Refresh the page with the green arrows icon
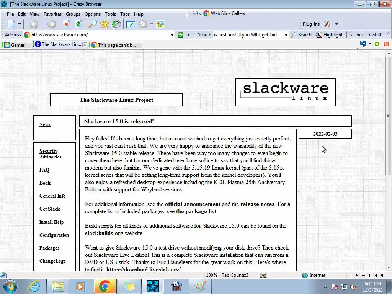 (78, 24)
